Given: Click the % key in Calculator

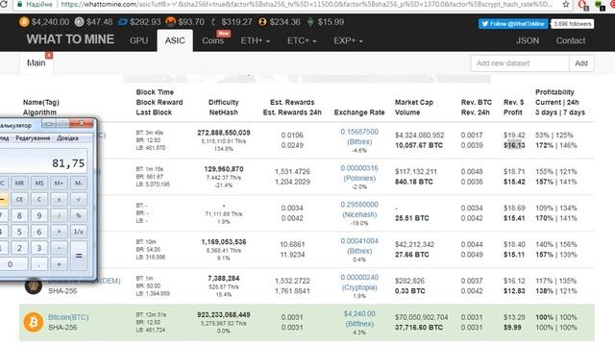Looking at the screenshot, I should (79, 215).
